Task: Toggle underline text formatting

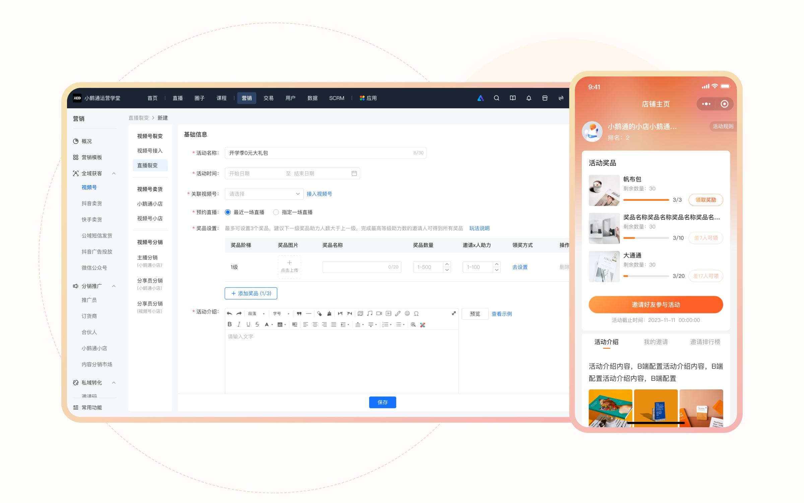Action: [248, 324]
